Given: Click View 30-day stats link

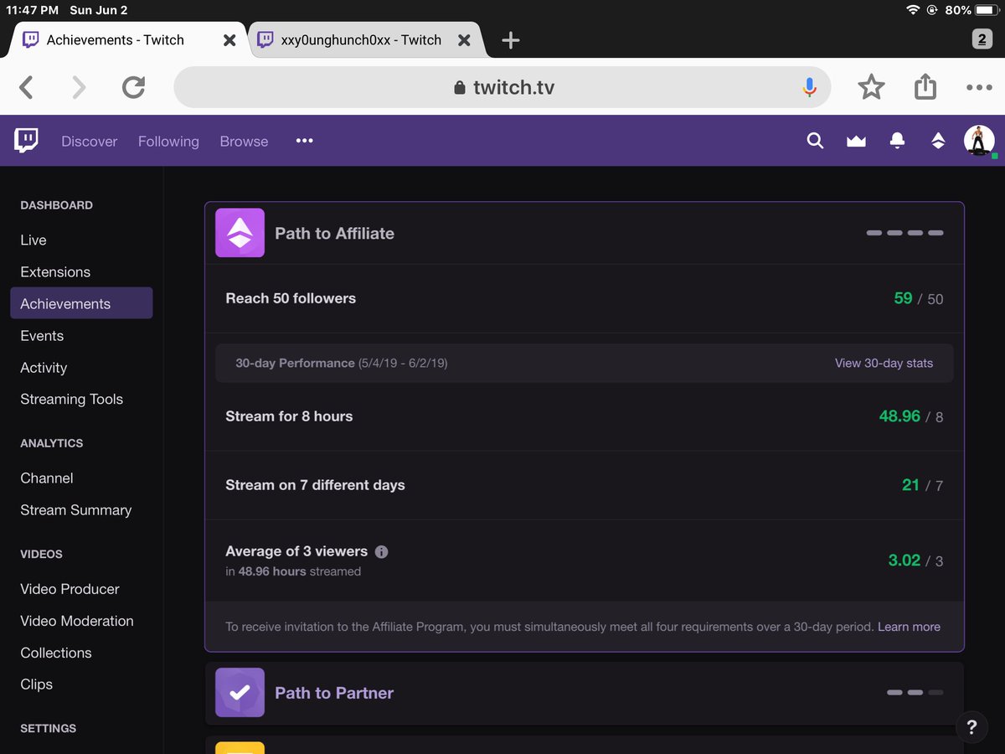Looking at the screenshot, I should tap(884, 363).
